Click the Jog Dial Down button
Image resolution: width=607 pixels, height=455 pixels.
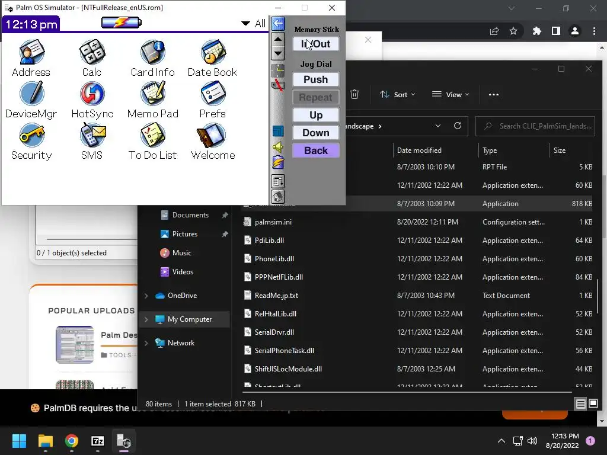coord(316,133)
